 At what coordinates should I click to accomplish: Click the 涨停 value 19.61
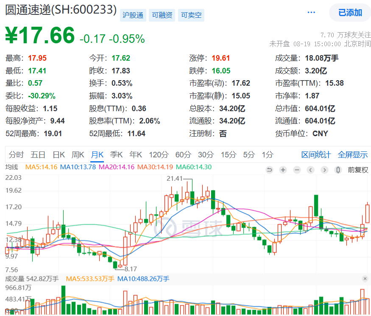click(x=221, y=58)
